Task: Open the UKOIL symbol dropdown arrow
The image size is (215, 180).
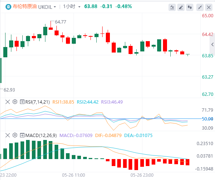Action: [x=55, y=7]
